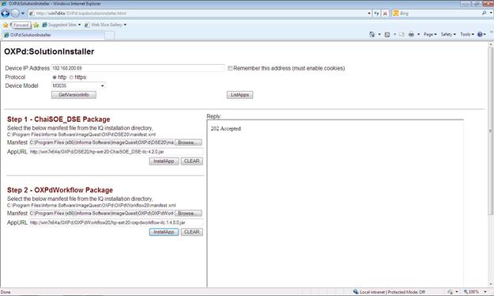Click the Step 2 AppURL field
Image resolution: width=494 pixels, height=296 pixels.
pos(116,222)
